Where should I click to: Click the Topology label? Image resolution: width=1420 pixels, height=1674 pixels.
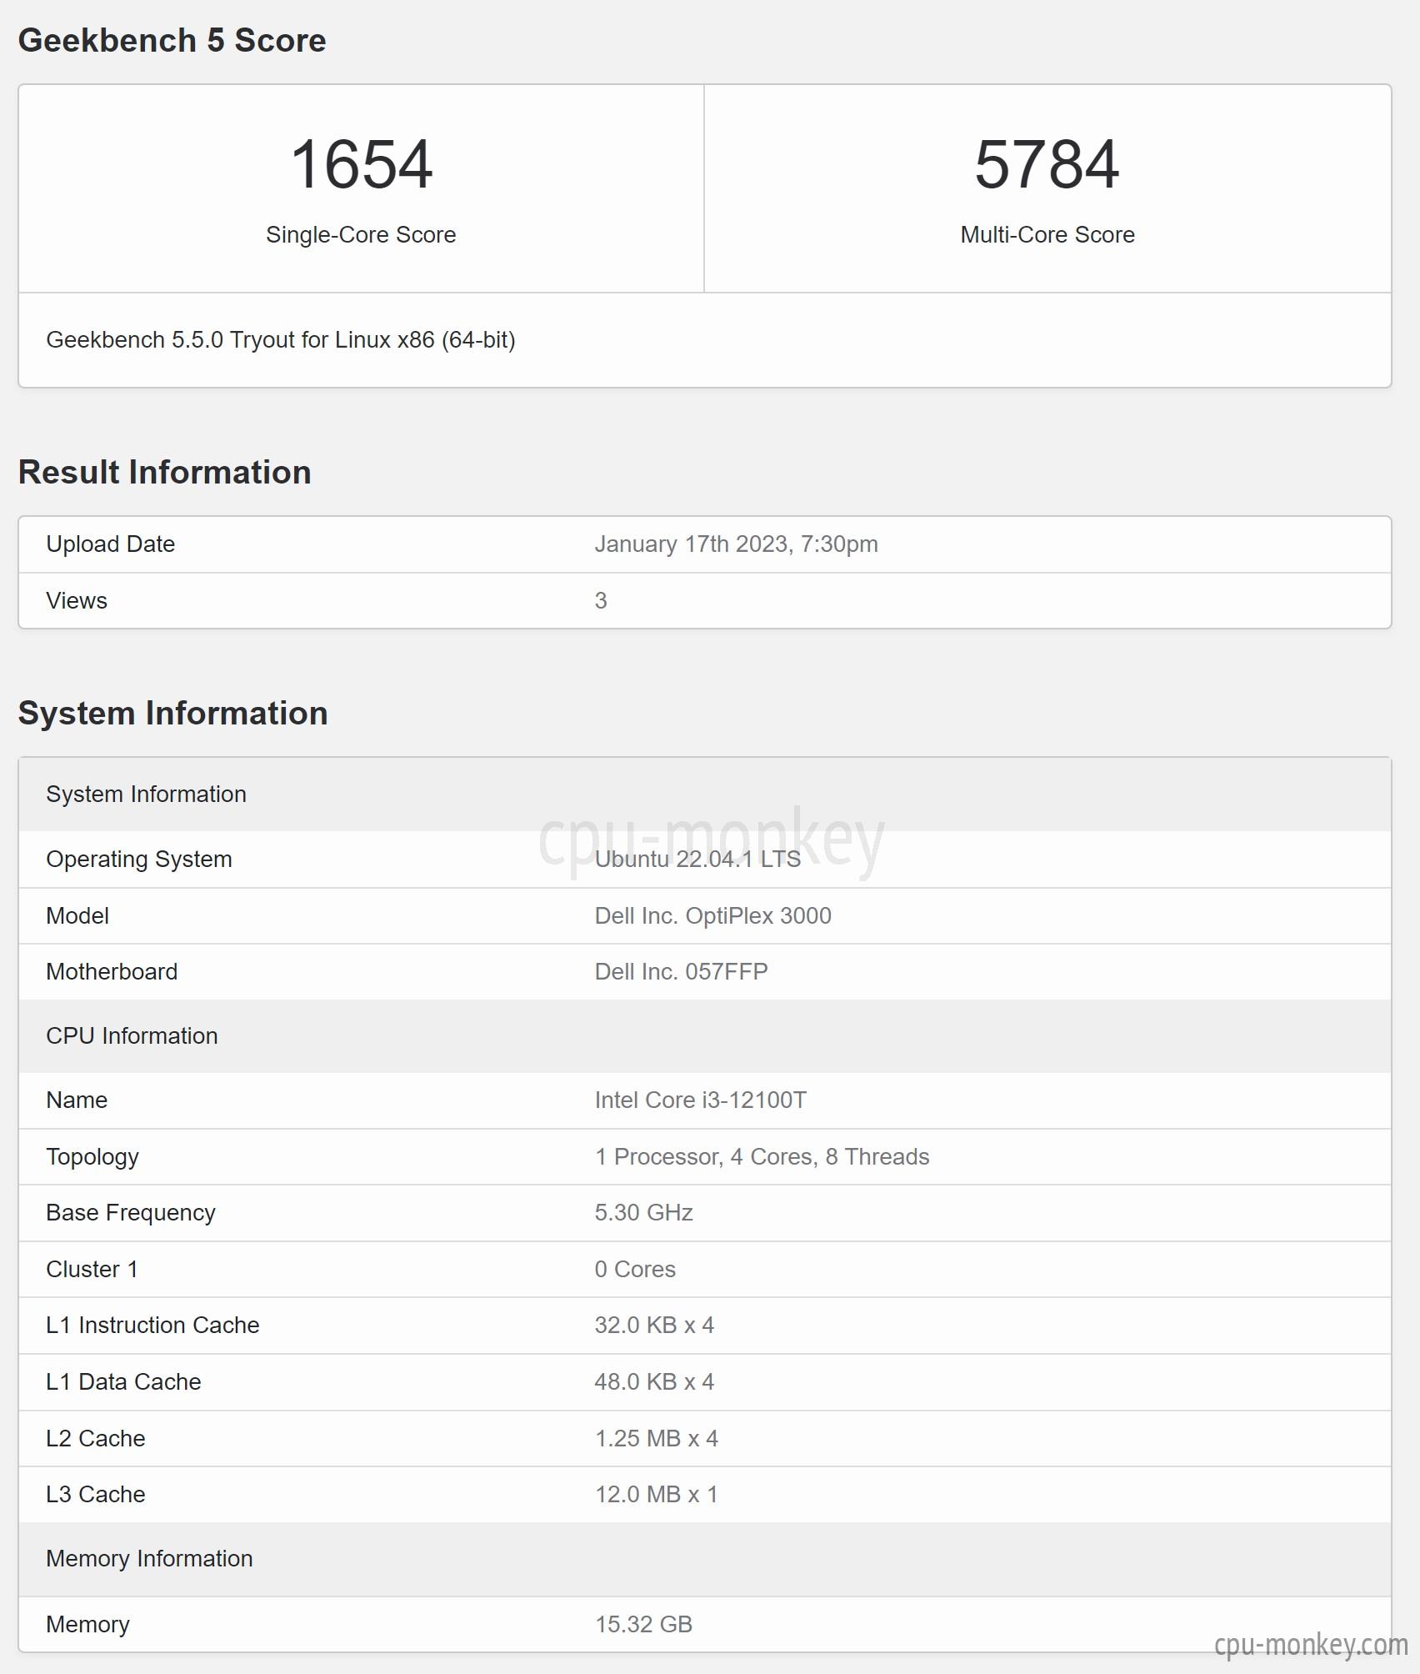(x=92, y=1157)
